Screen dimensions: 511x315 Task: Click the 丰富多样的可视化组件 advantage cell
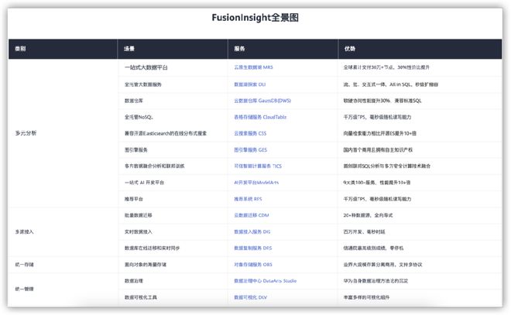click(x=366, y=297)
